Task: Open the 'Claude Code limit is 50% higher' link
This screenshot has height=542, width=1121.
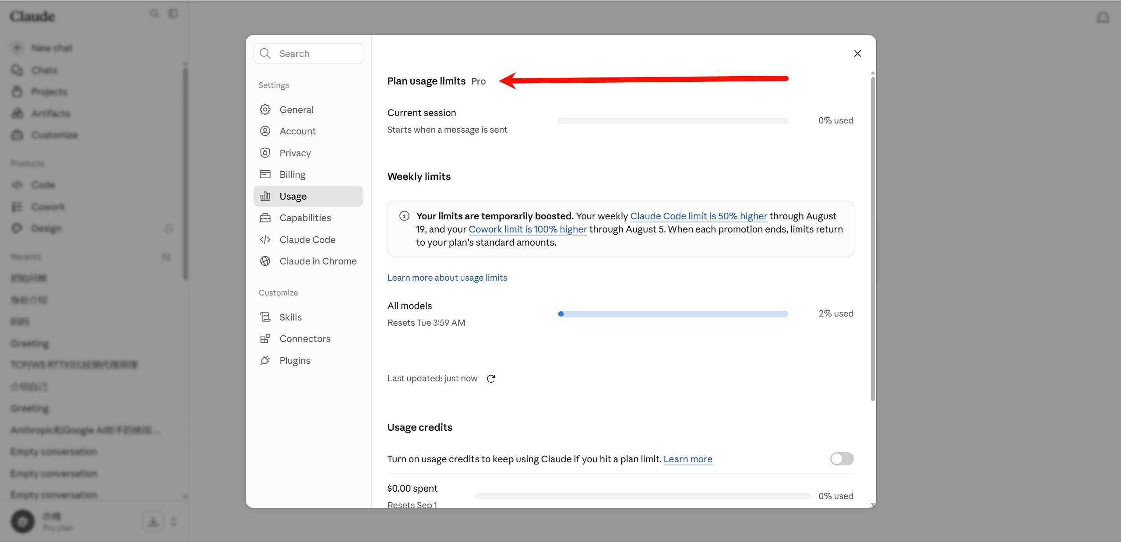Action: [698, 216]
